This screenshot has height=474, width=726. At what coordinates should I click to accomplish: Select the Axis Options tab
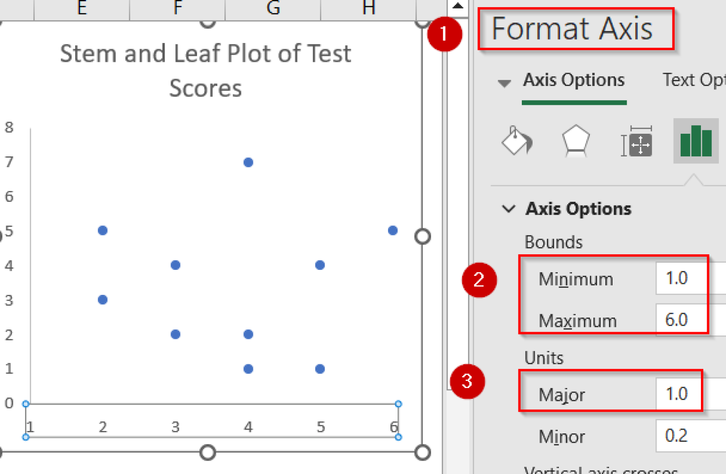point(573,80)
